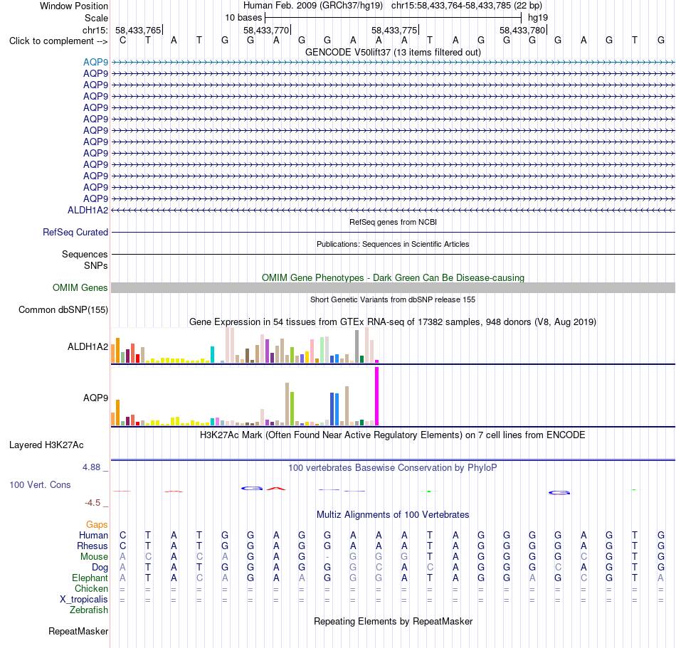The image size is (676, 648).
Task: Open Short Genetic Variants from dbSNP title
Action: point(393,299)
